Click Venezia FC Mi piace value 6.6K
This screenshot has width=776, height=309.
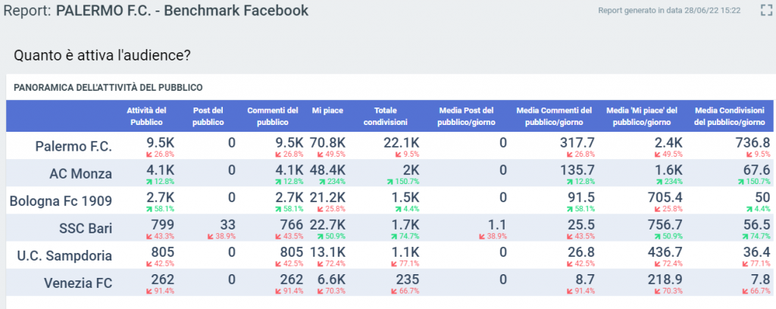point(331,279)
